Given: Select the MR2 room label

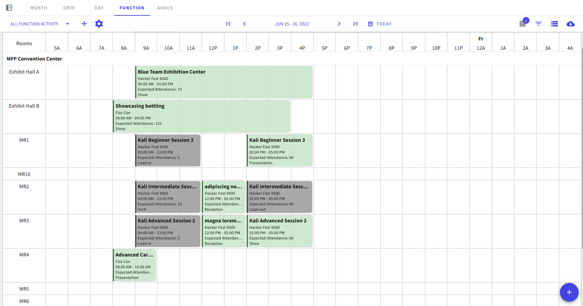Looking at the screenshot, I should (24, 187).
